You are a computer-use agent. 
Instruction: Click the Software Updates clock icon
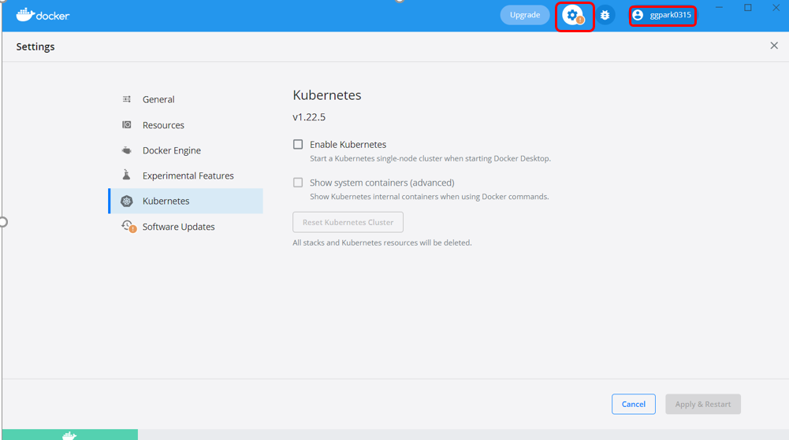(x=128, y=227)
